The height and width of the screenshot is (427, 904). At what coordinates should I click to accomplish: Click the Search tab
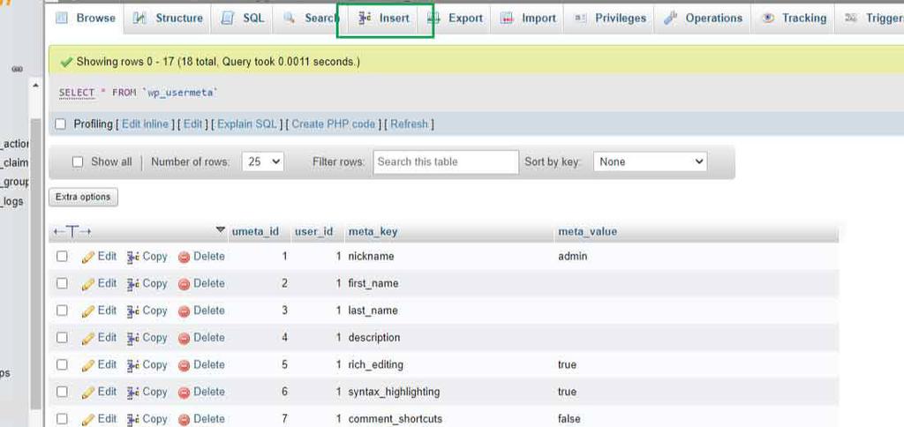pos(312,19)
